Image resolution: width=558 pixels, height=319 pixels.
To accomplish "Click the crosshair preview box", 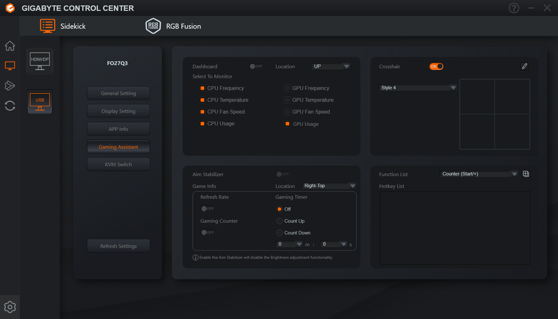I will pos(495,114).
